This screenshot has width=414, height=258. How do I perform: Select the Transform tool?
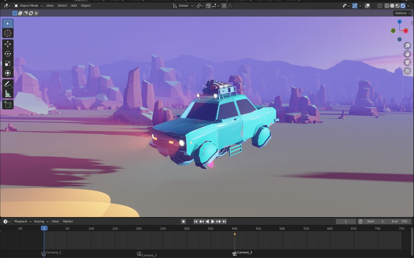(x=8, y=73)
